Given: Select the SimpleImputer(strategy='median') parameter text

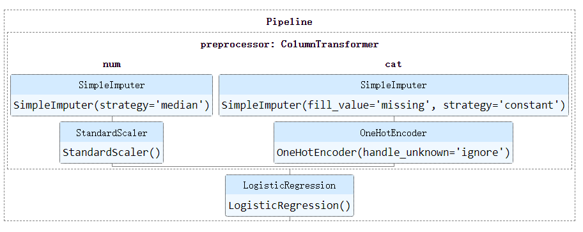Looking at the screenshot, I should (x=111, y=105).
